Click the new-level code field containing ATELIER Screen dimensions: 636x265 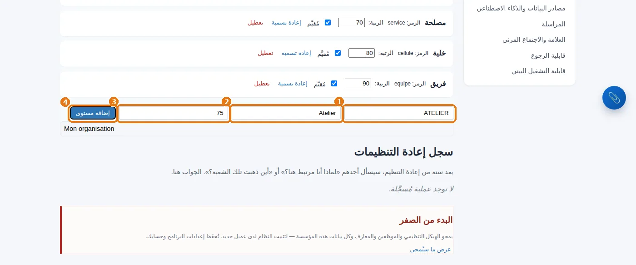399,113
